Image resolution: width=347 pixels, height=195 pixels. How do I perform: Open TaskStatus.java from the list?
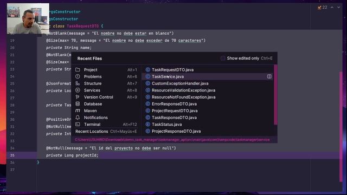(208, 125)
